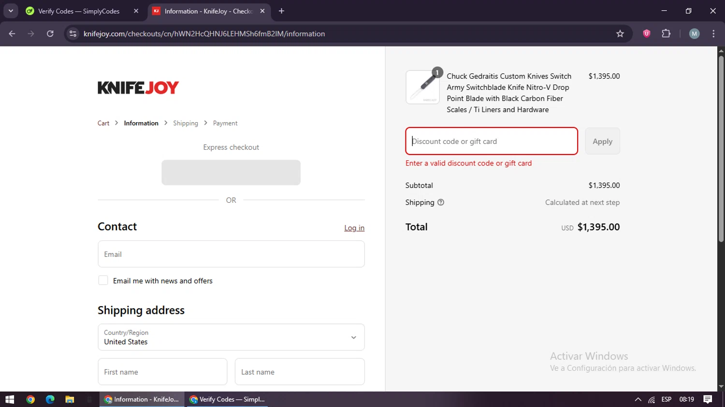
Task: Show hidden system tray icons
Action: tap(638, 399)
